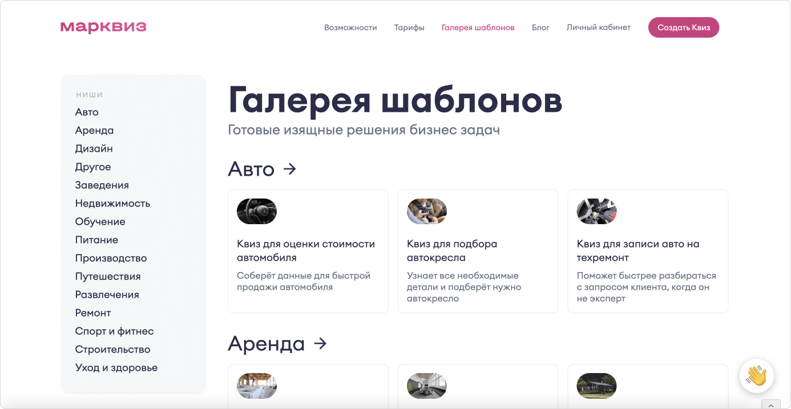Open the child car seat quiz thumbnail
Image resolution: width=791 pixels, height=409 pixels.
pos(426,211)
